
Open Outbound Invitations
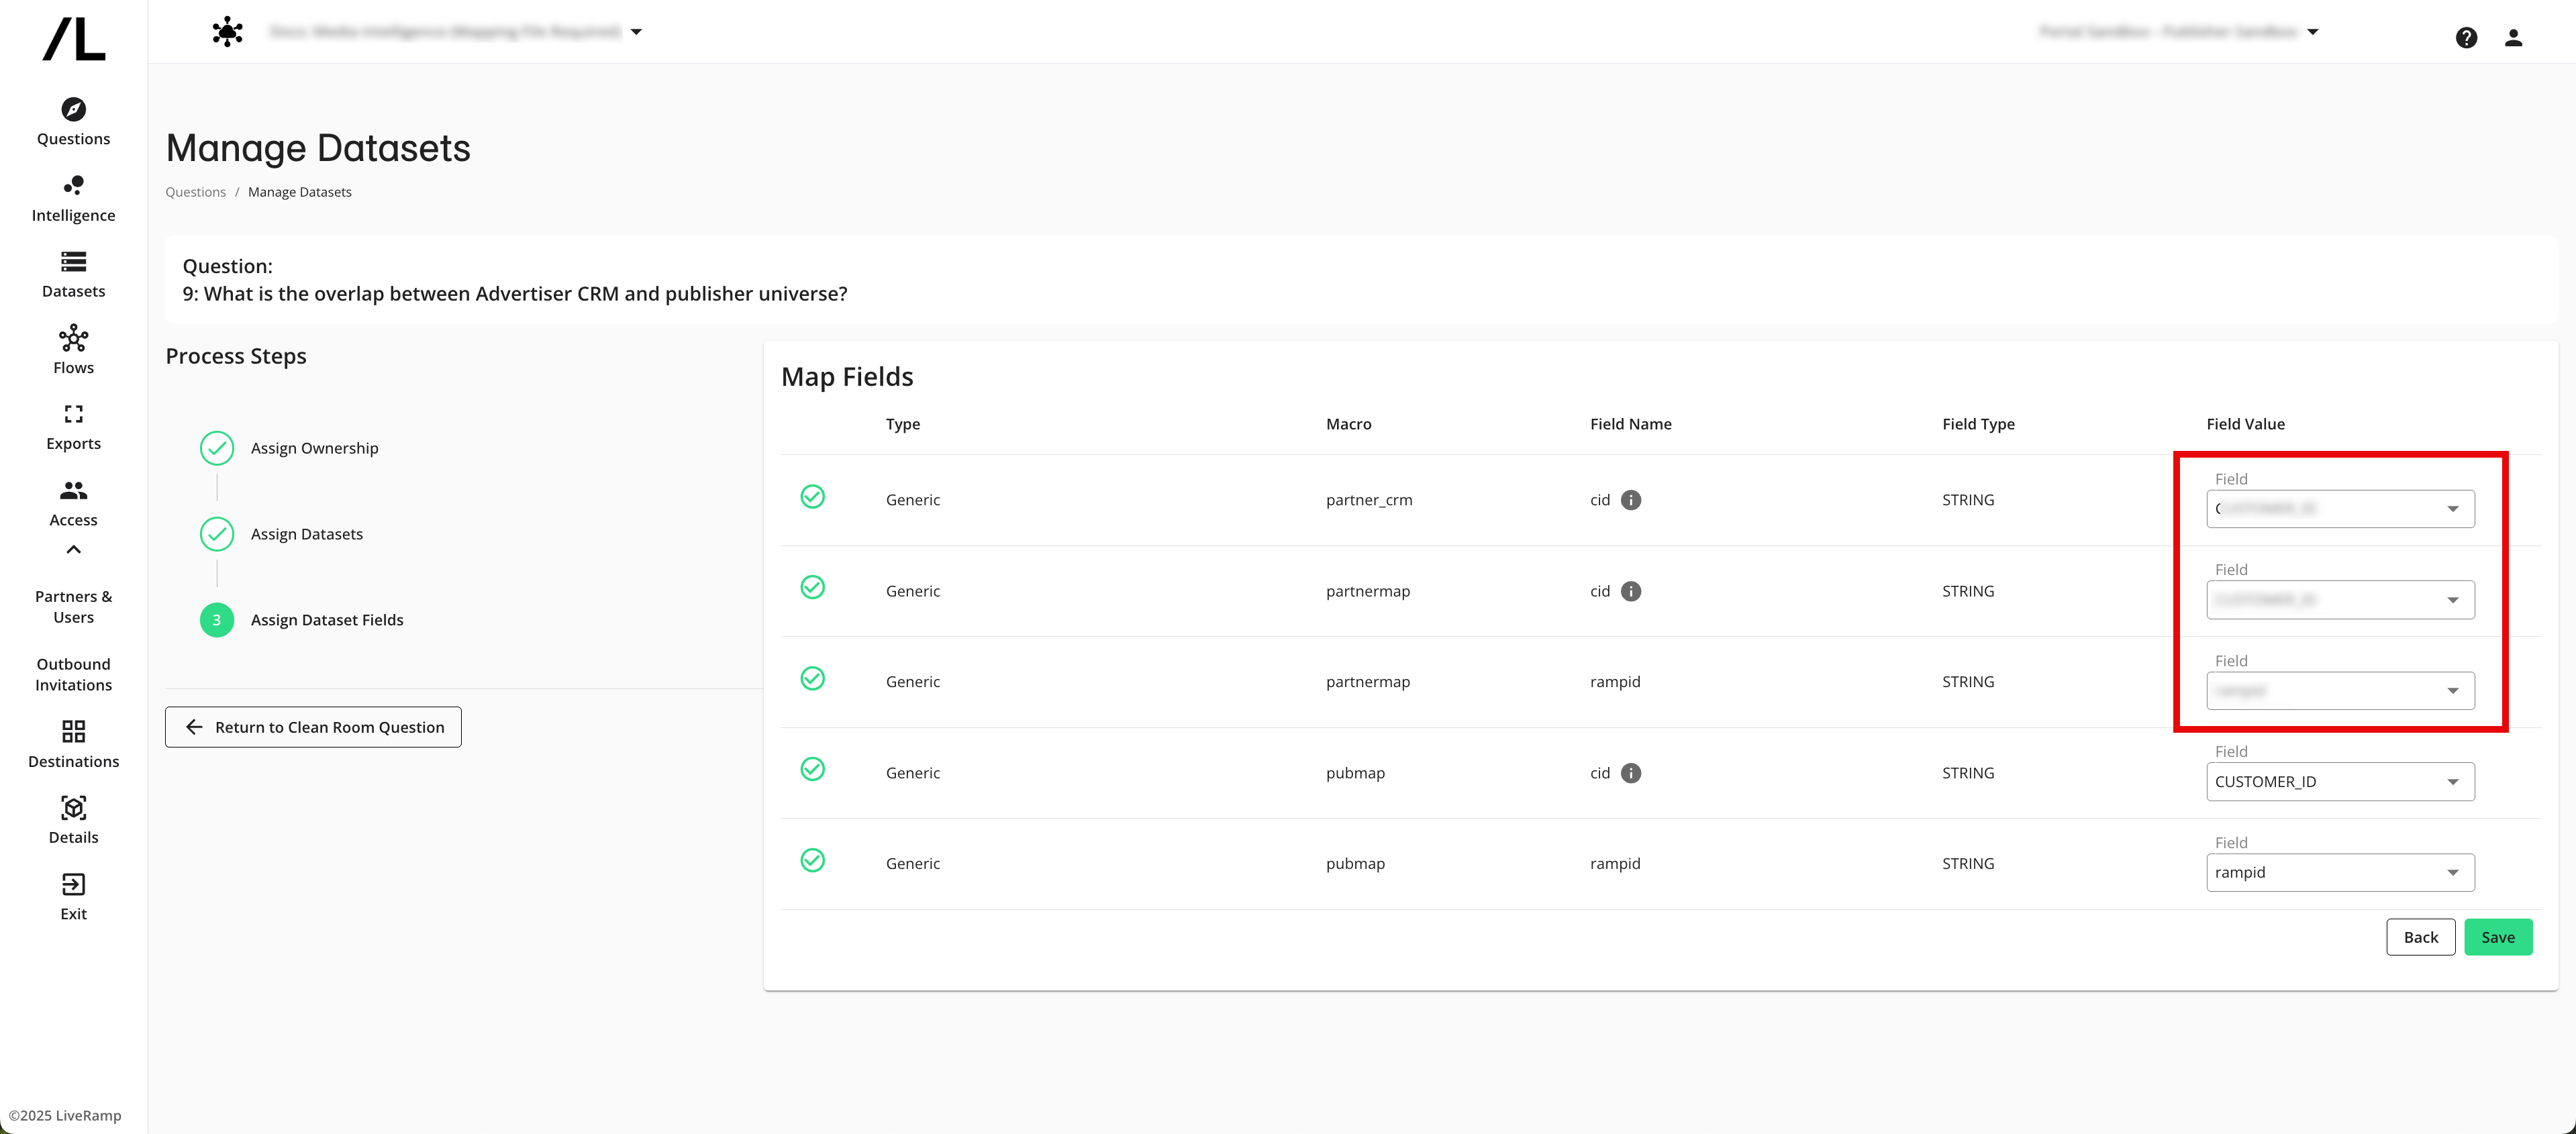pos(73,674)
